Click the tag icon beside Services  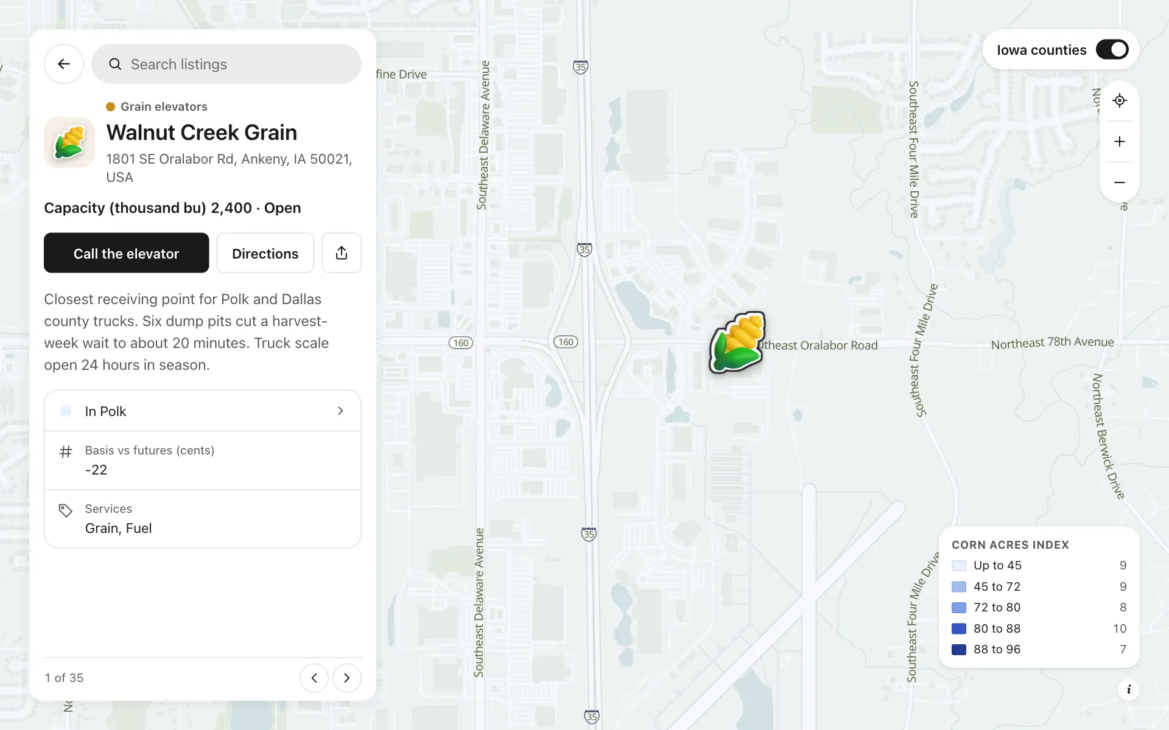click(x=66, y=510)
